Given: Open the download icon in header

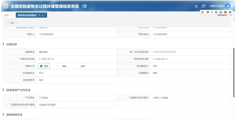Looking at the screenshot, I should (196, 6).
